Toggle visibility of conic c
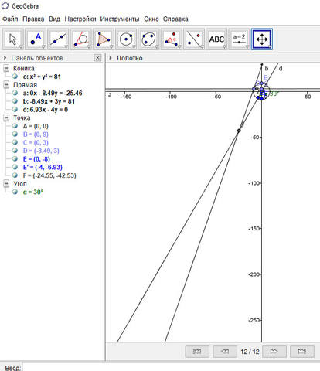This screenshot has width=320, height=371. 15,77
